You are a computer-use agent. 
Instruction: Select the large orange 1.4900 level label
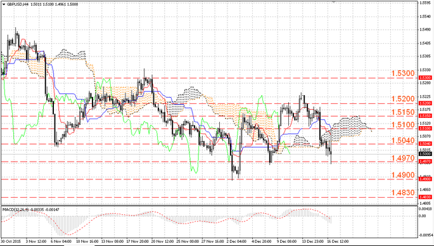tap(403, 175)
